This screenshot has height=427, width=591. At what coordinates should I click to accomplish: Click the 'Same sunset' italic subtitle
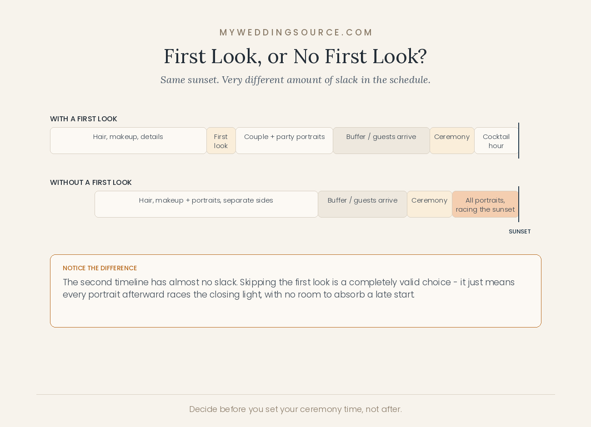[295, 80]
